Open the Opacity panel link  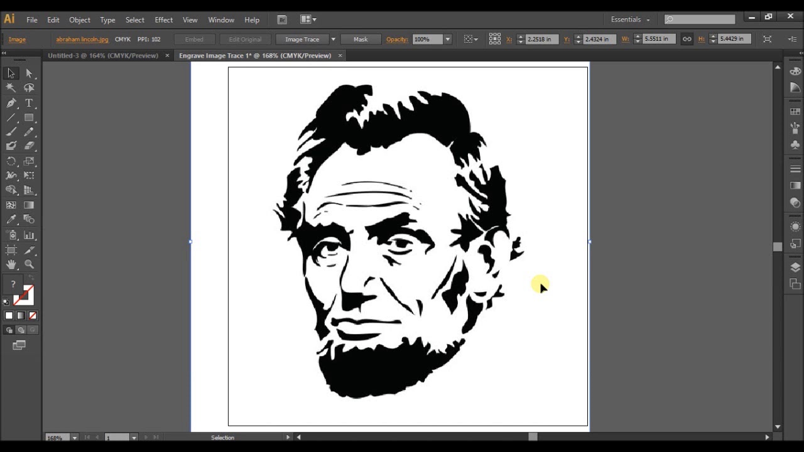(397, 39)
